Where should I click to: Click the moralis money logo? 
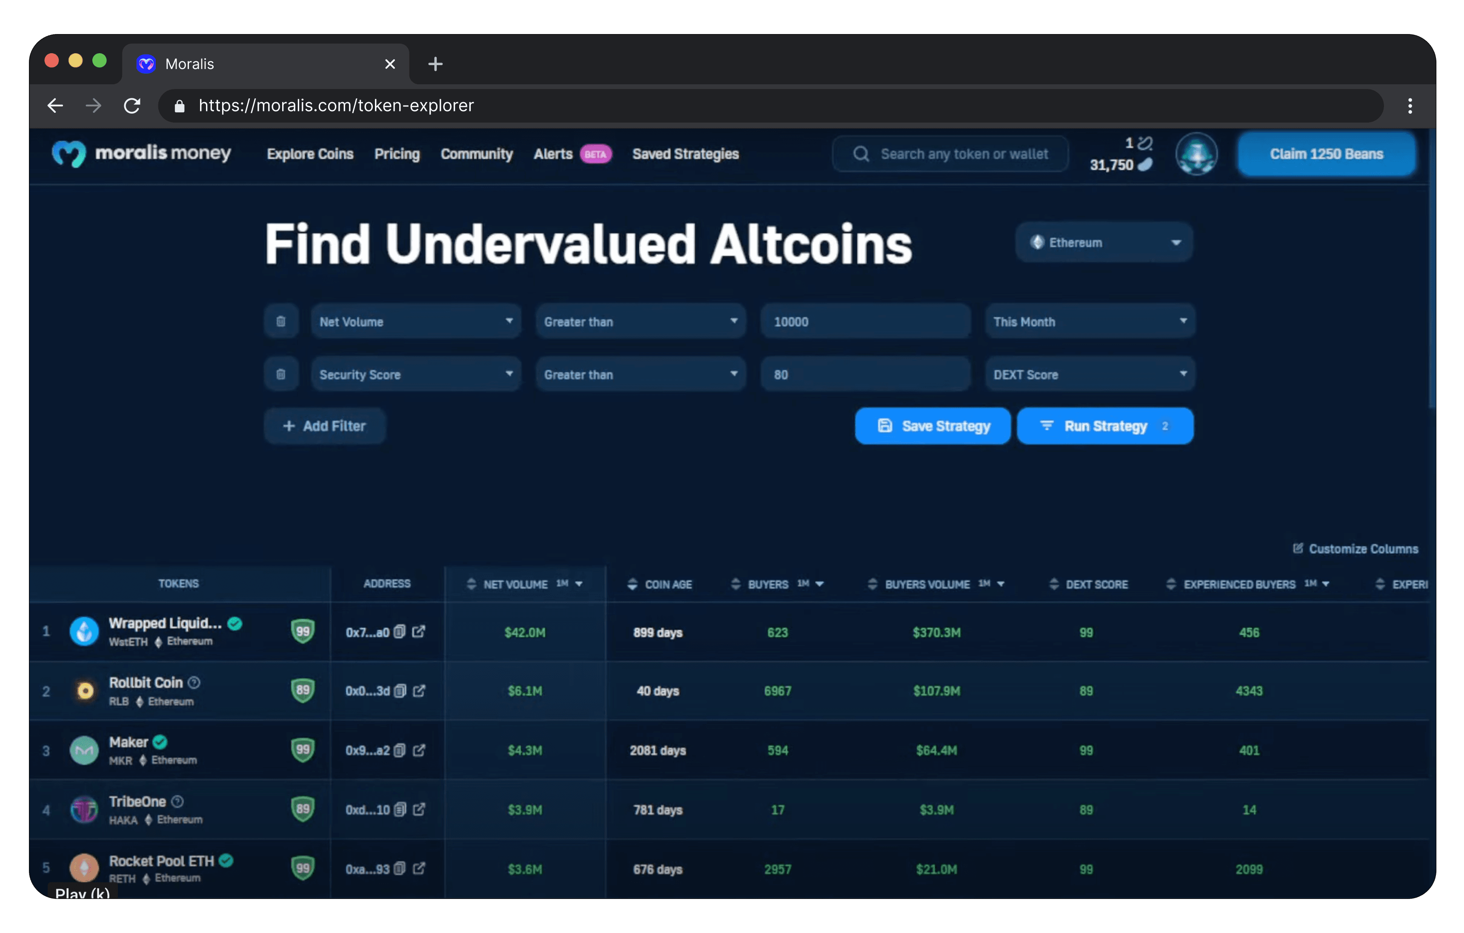(x=141, y=153)
